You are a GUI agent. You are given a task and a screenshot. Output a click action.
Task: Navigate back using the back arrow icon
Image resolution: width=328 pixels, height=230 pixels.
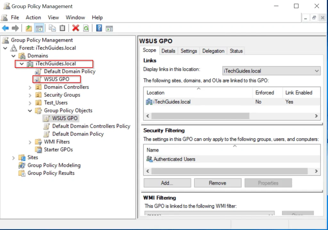coord(5,28)
